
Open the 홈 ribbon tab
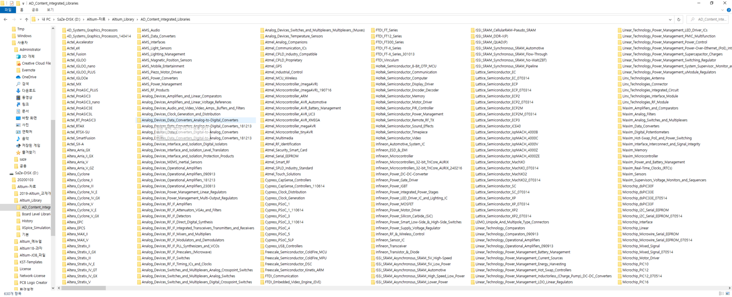21,10
